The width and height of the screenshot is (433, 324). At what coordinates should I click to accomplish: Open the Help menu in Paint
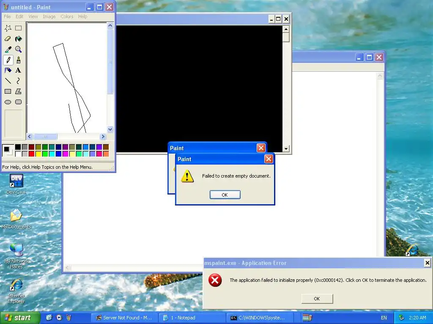tap(82, 16)
